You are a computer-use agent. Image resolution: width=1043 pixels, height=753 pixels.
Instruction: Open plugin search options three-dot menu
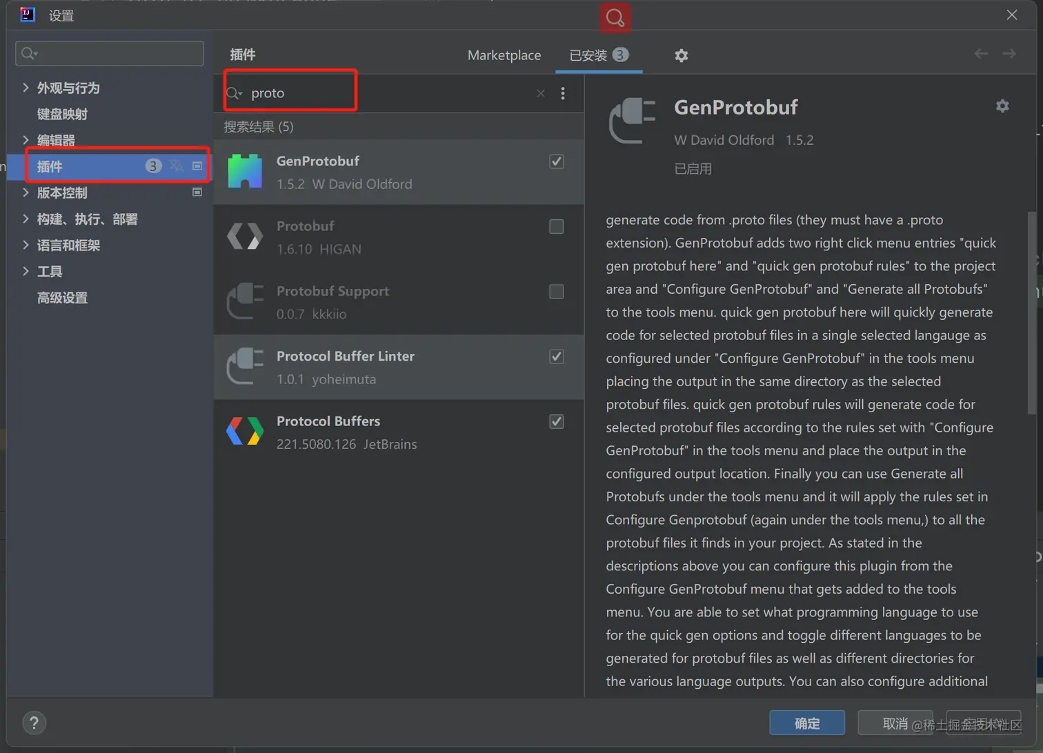pyautogui.click(x=563, y=93)
